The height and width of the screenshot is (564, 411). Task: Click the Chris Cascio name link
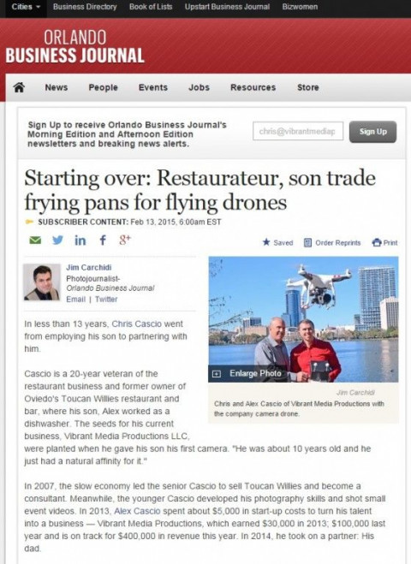tap(136, 324)
